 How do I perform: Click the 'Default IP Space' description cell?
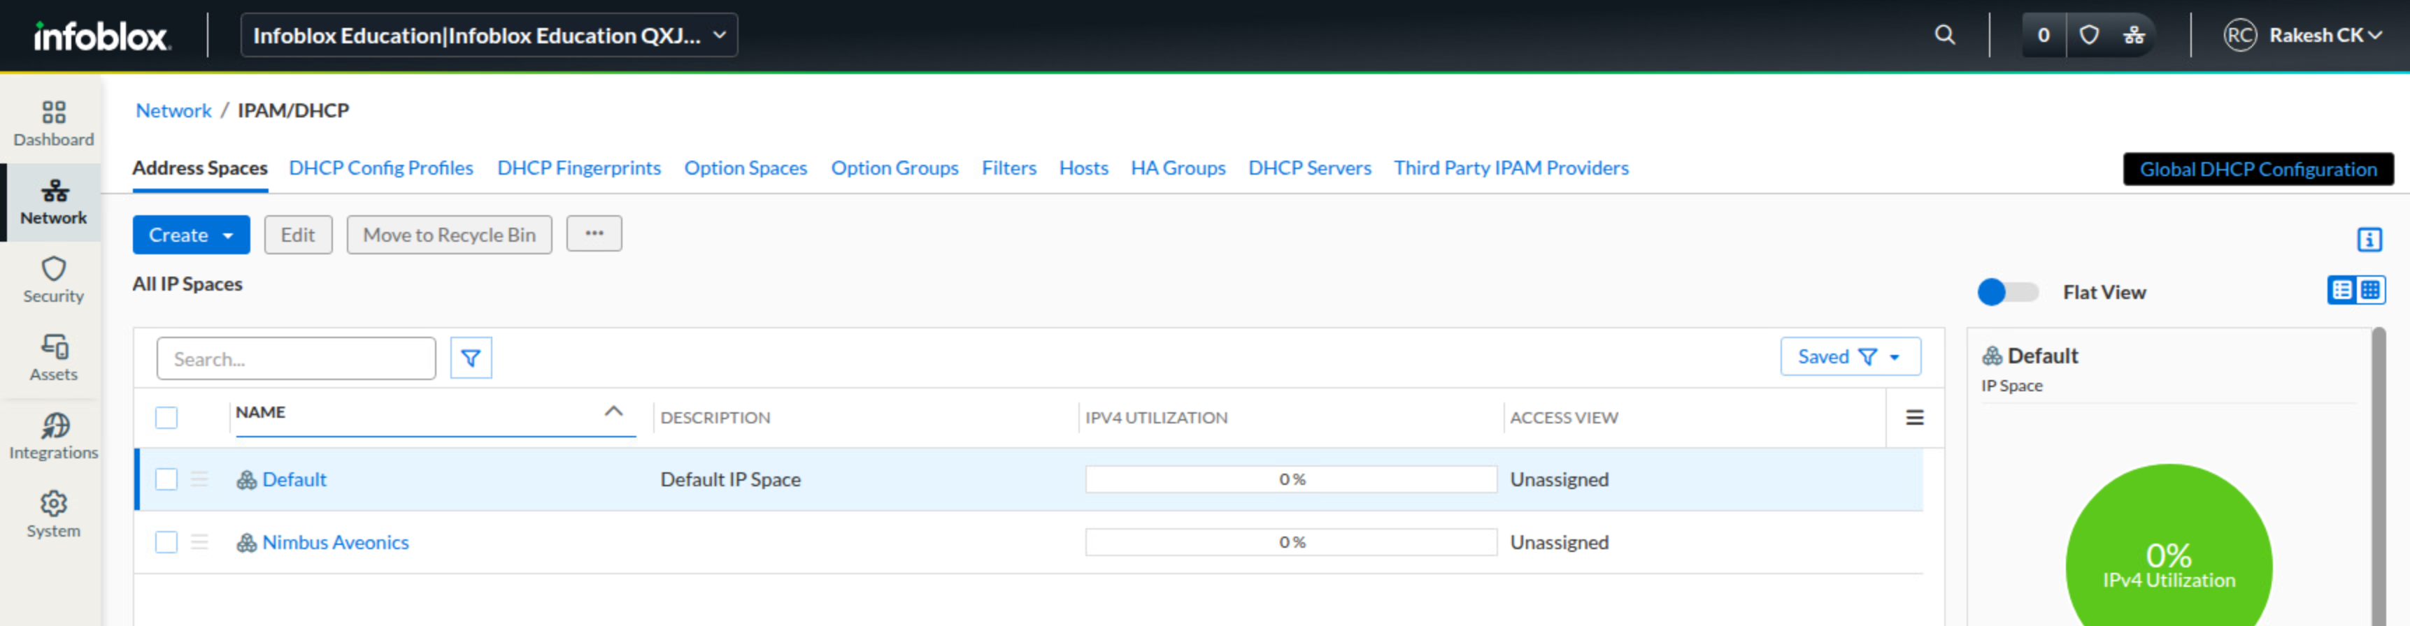click(x=731, y=479)
